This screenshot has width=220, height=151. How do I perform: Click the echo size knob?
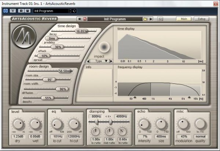point(161,124)
